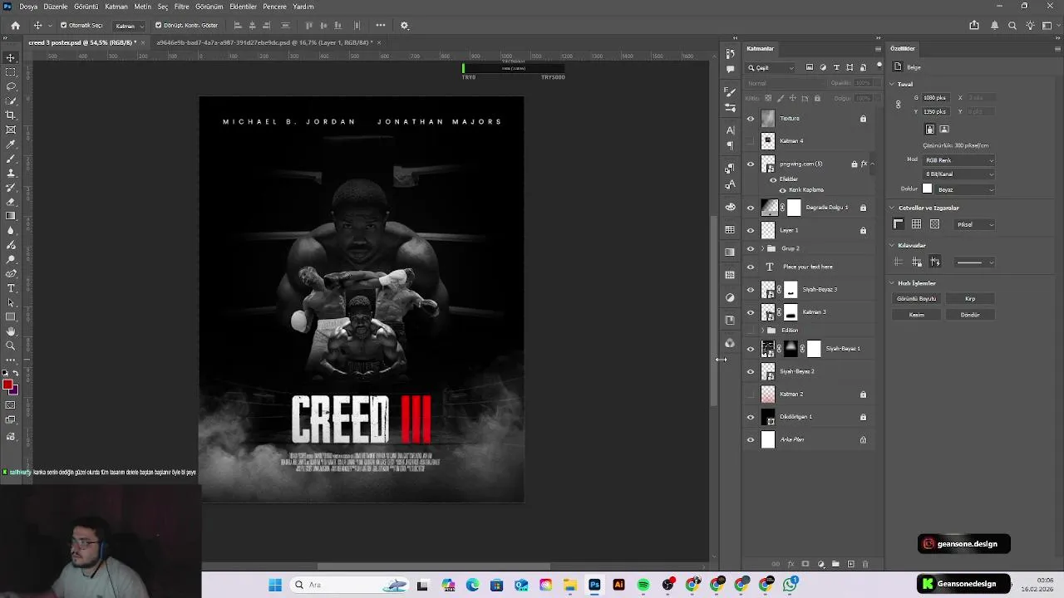The height and width of the screenshot is (598, 1064).
Task: Select the Frame tool
Action: point(11,130)
